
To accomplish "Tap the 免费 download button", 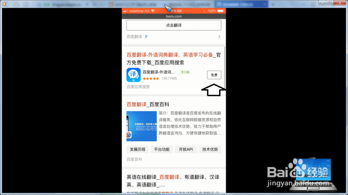I will coord(214,75).
